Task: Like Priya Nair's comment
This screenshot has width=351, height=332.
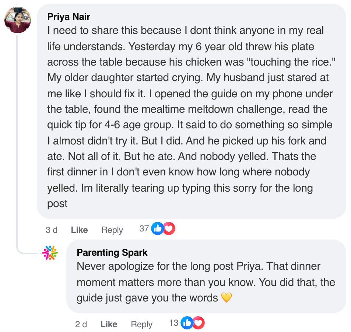Action: (x=79, y=230)
